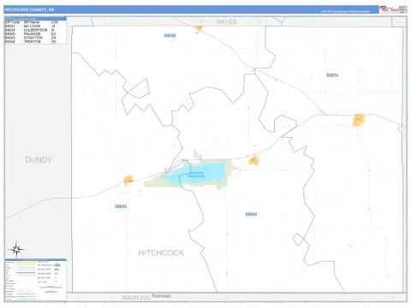Click the ZIP Name column header
The image size is (411, 308).
pyautogui.click(x=32, y=22)
